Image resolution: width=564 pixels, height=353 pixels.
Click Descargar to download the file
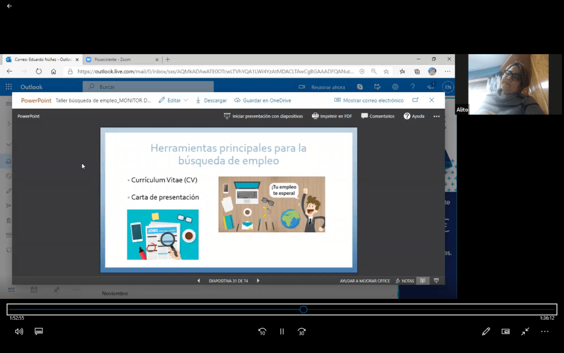coord(211,100)
